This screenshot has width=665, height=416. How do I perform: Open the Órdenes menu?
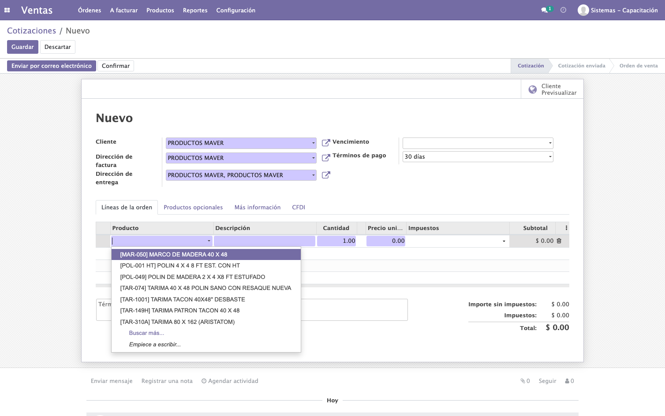[x=90, y=10]
